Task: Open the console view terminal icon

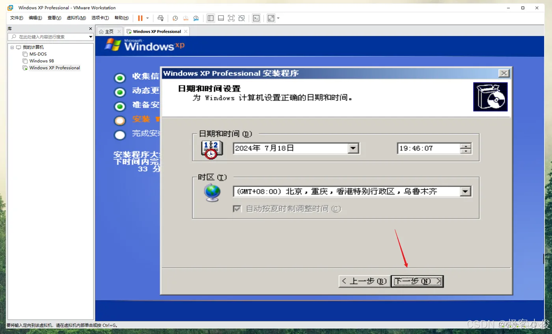Action: point(256,18)
